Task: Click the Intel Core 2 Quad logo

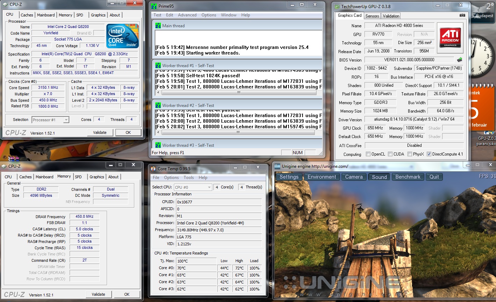Action: (122, 36)
